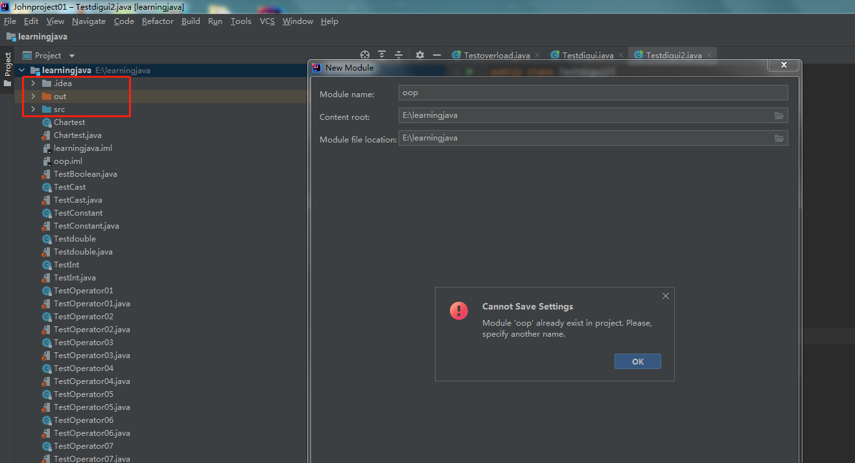Open the Help menu

[x=329, y=21]
